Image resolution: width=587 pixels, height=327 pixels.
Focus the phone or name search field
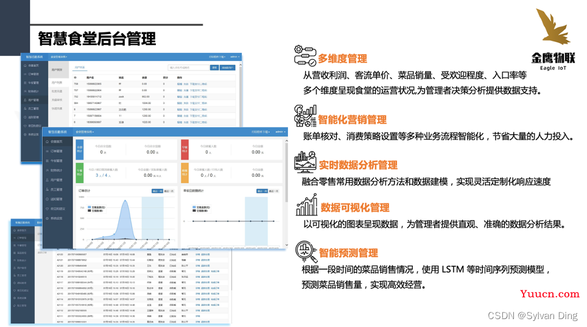point(188,67)
